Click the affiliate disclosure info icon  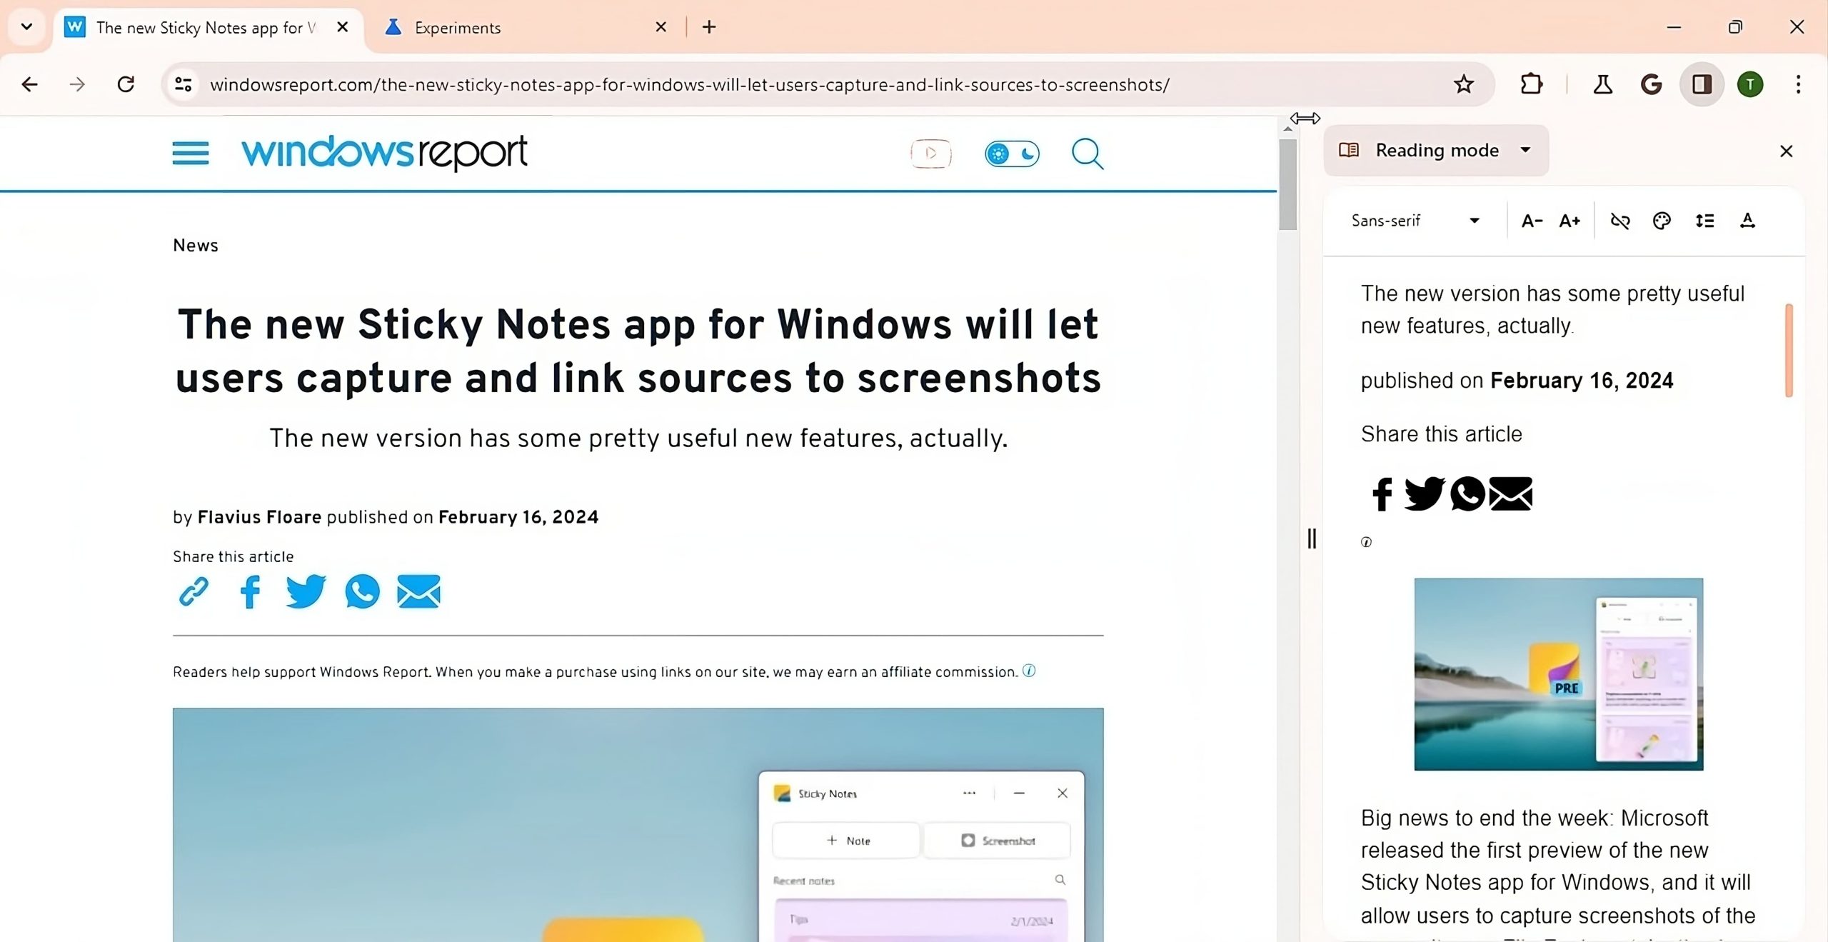[1029, 671]
